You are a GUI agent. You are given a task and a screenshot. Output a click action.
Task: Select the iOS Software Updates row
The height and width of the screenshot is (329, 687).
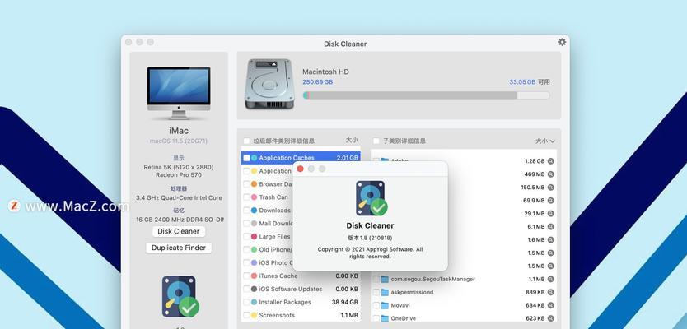[301, 290]
